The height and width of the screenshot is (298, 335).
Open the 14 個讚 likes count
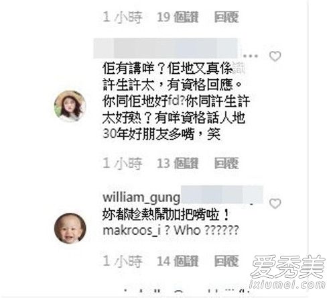(x=178, y=261)
